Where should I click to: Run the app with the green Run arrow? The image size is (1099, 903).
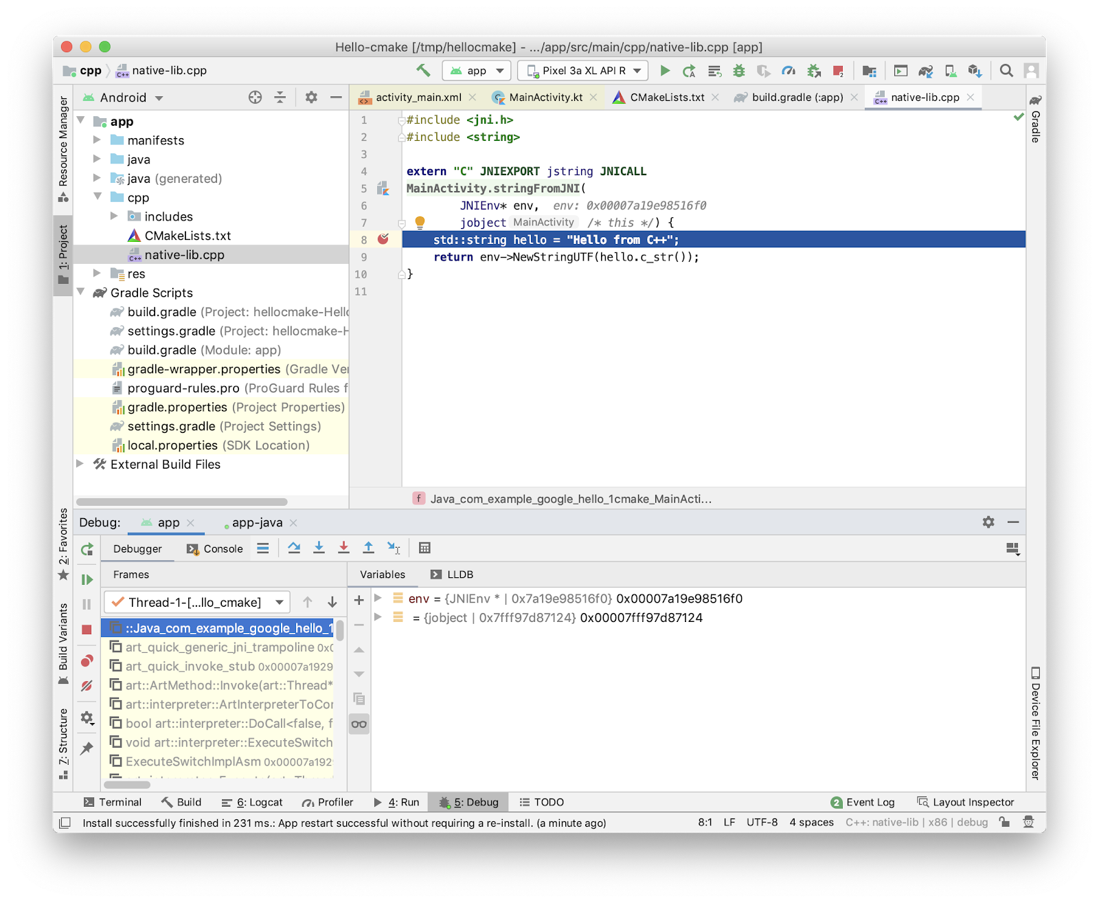[664, 70]
